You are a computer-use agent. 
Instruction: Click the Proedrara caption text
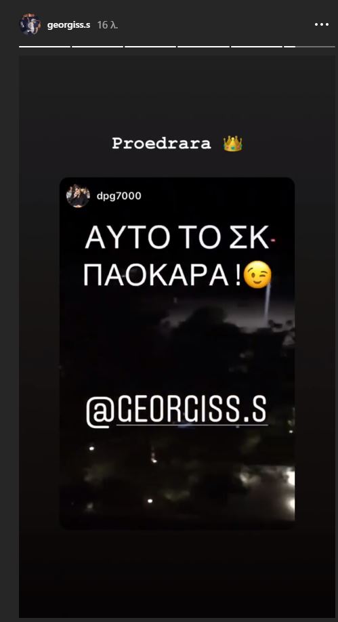(x=161, y=144)
